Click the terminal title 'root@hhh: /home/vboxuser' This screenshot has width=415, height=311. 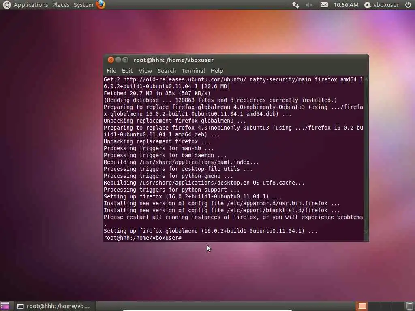tap(173, 60)
